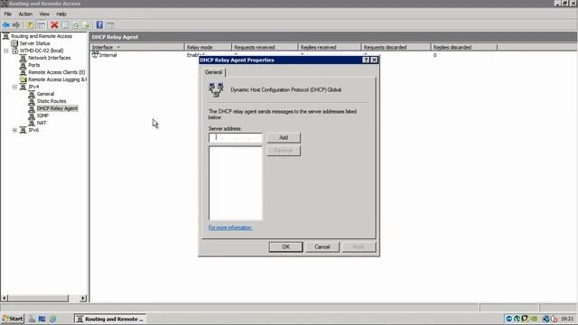Image resolution: width=578 pixels, height=325 pixels.
Task: Select Remote Access Logging node
Action: (57, 79)
